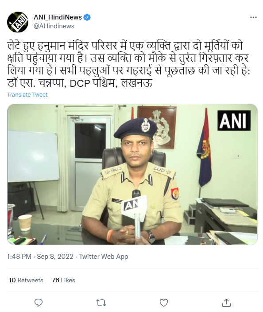Click the blue verified badge
This screenshot has height=312, width=263.
(x=87, y=17)
